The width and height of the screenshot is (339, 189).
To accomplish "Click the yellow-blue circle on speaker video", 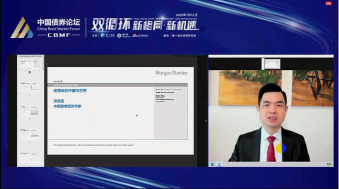I will click(x=281, y=148).
